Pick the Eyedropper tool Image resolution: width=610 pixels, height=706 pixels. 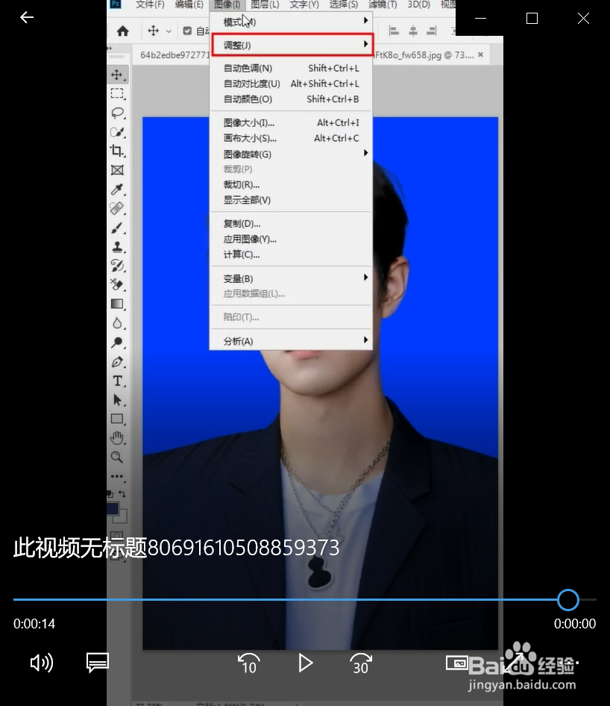[118, 190]
